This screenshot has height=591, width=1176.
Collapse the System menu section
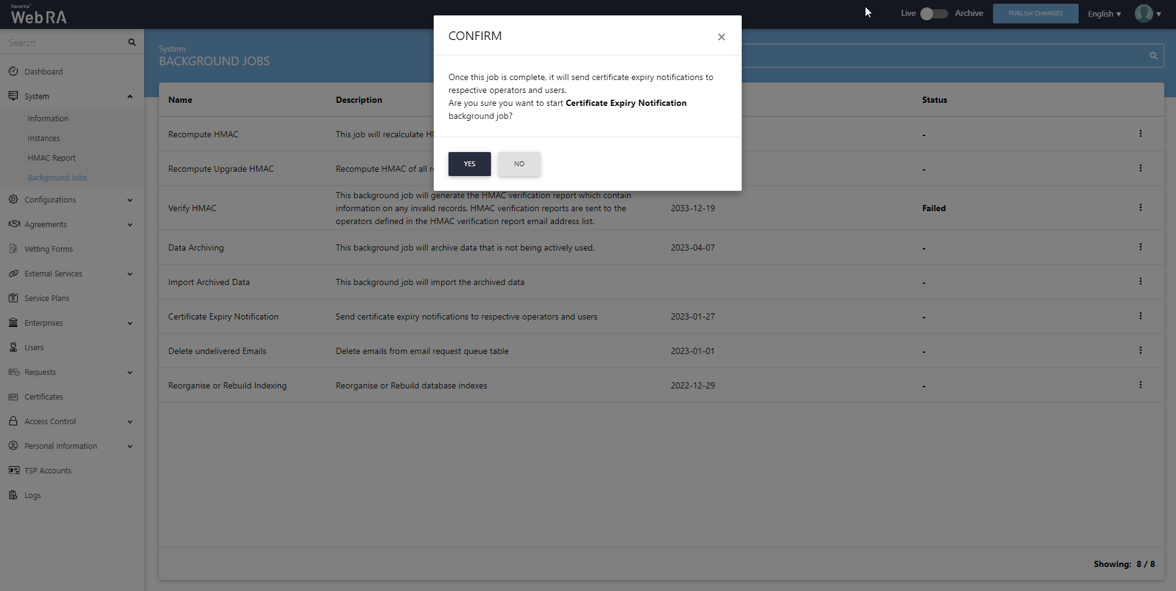tap(129, 97)
